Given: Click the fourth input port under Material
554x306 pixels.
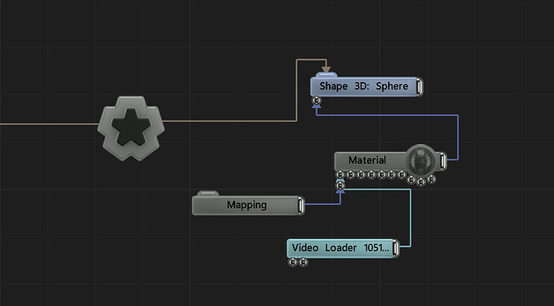Looking at the screenshot, I should pos(371,174).
